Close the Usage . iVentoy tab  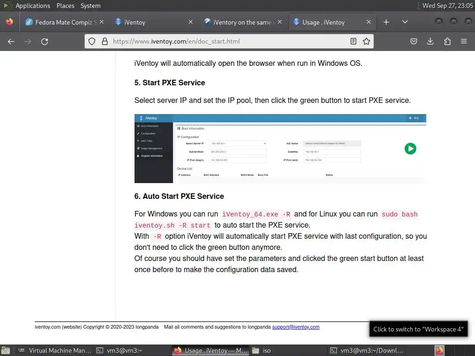(369, 22)
